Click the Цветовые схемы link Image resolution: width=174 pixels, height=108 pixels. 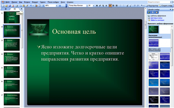click(156, 18)
